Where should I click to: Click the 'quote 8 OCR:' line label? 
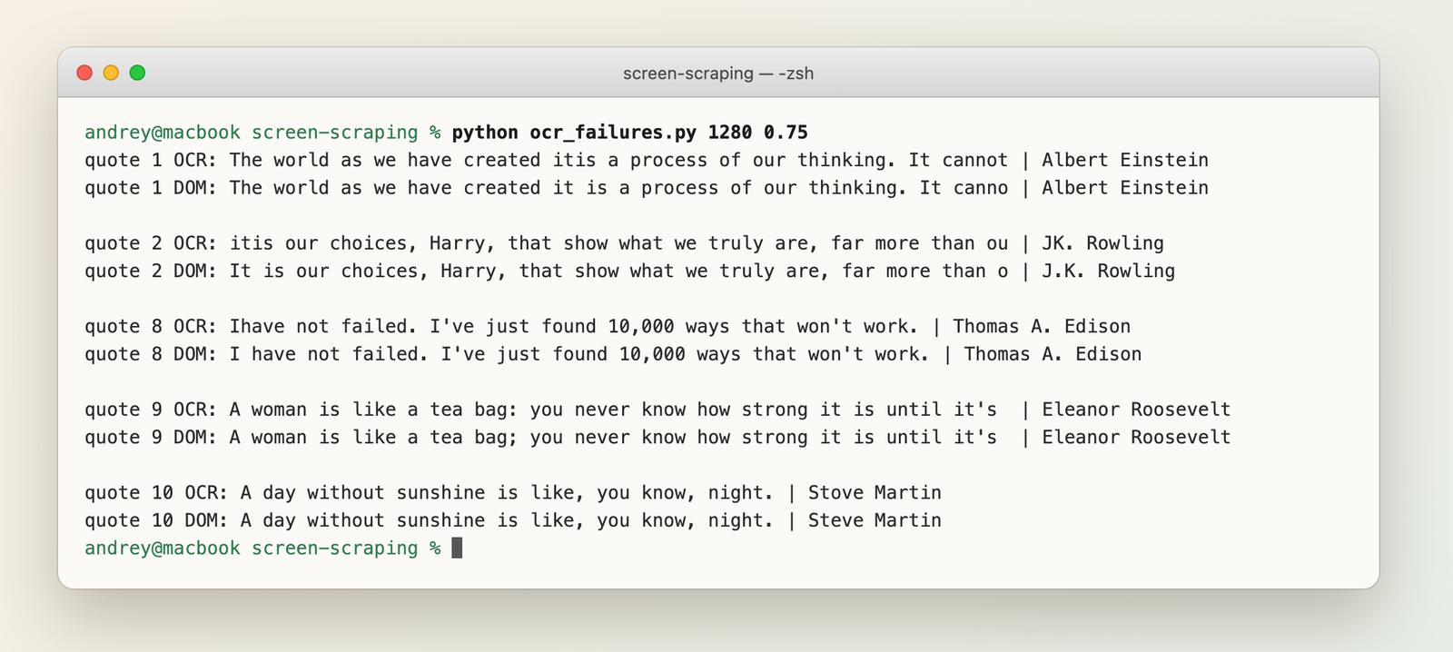click(151, 326)
